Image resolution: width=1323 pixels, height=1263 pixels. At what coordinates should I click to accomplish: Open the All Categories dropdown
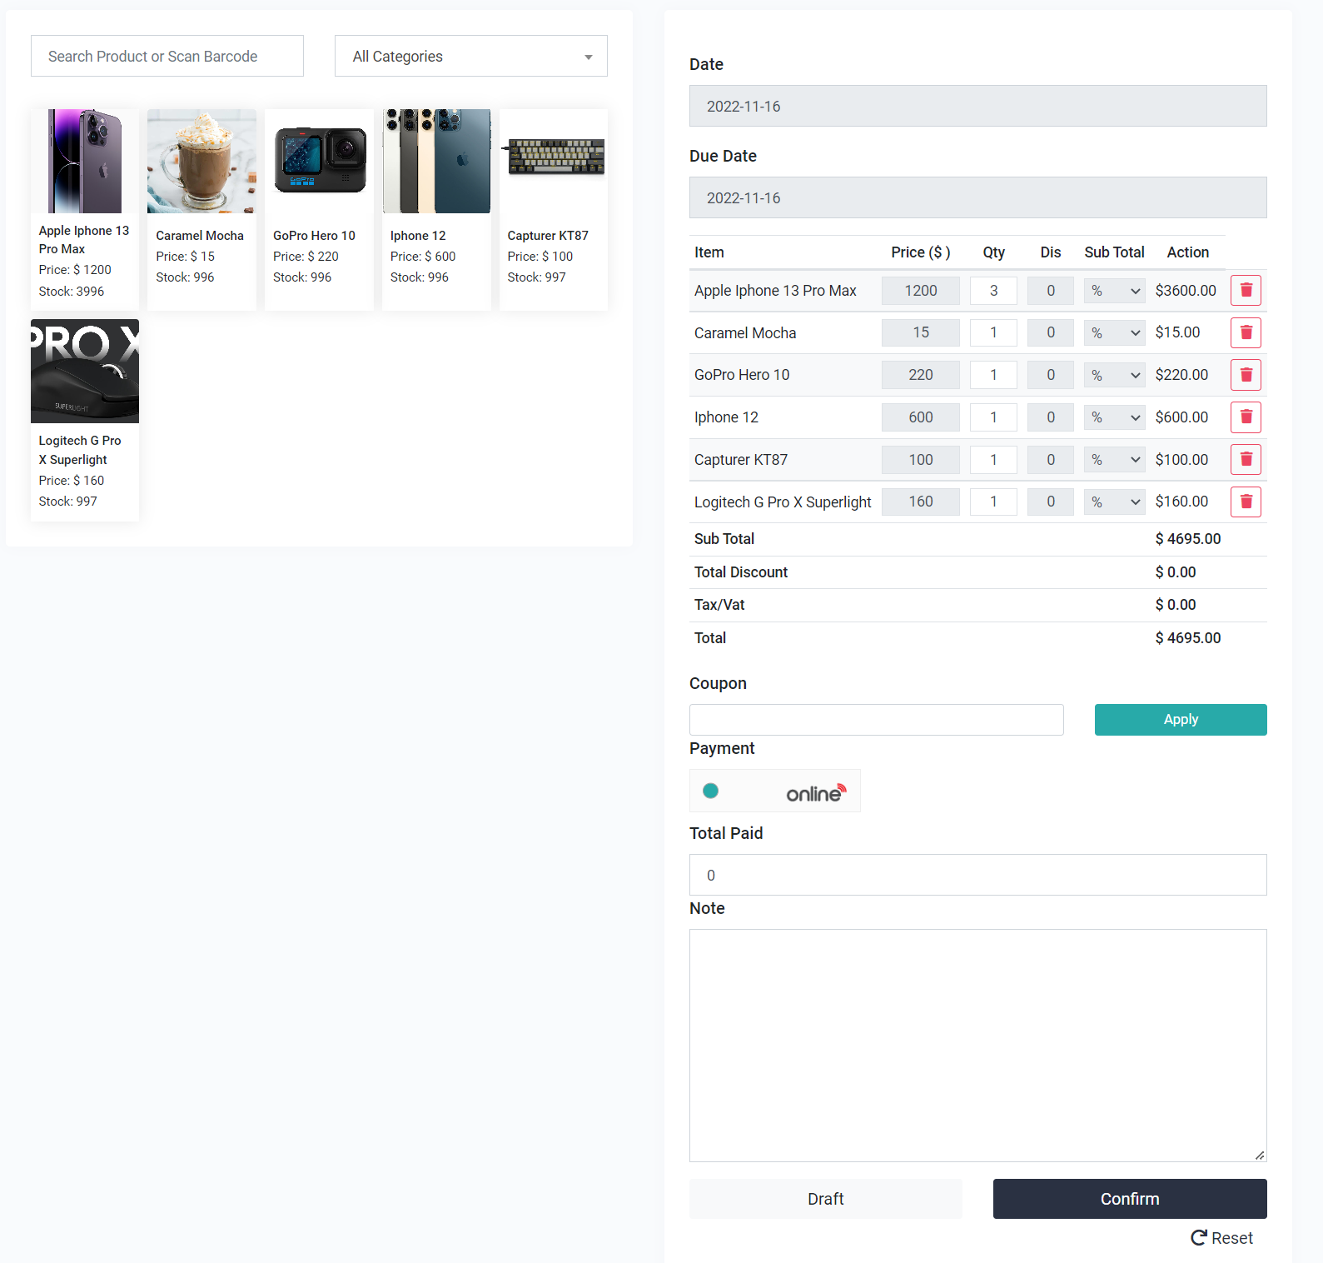pyautogui.click(x=470, y=56)
